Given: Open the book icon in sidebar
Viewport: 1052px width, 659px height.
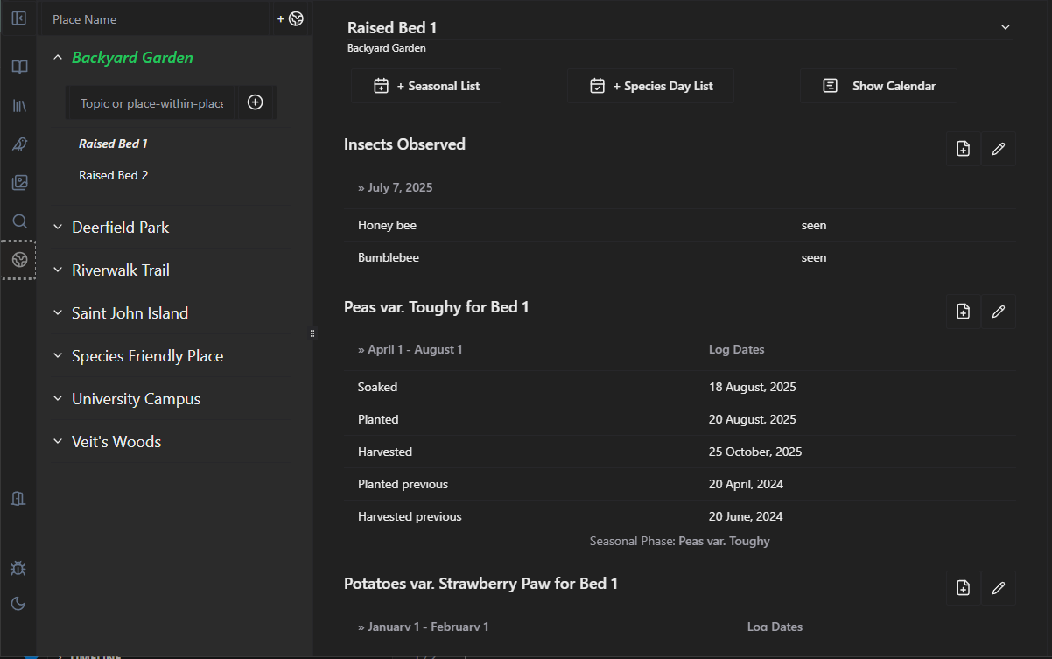Looking at the screenshot, I should tap(18, 67).
